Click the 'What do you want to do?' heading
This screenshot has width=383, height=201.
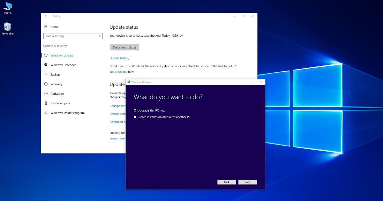168,97
